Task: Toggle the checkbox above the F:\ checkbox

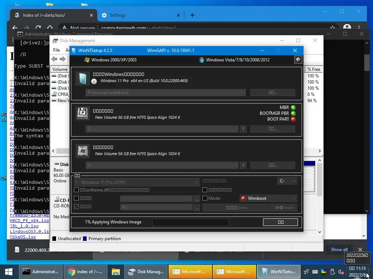Action: [x=76, y=198]
